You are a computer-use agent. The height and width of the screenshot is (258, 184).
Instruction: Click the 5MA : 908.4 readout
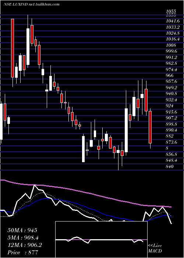[24, 238]
